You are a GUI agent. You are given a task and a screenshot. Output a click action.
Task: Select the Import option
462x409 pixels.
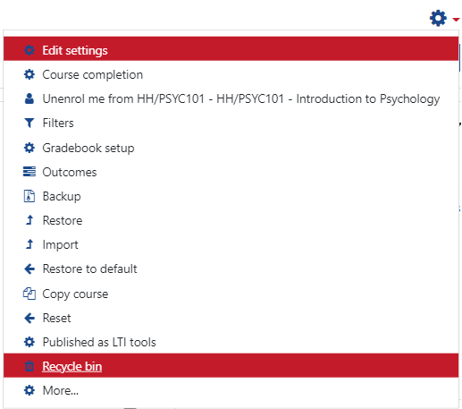(x=231, y=244)
